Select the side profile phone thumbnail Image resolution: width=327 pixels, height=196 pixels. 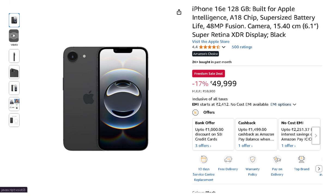coord(14,56)
